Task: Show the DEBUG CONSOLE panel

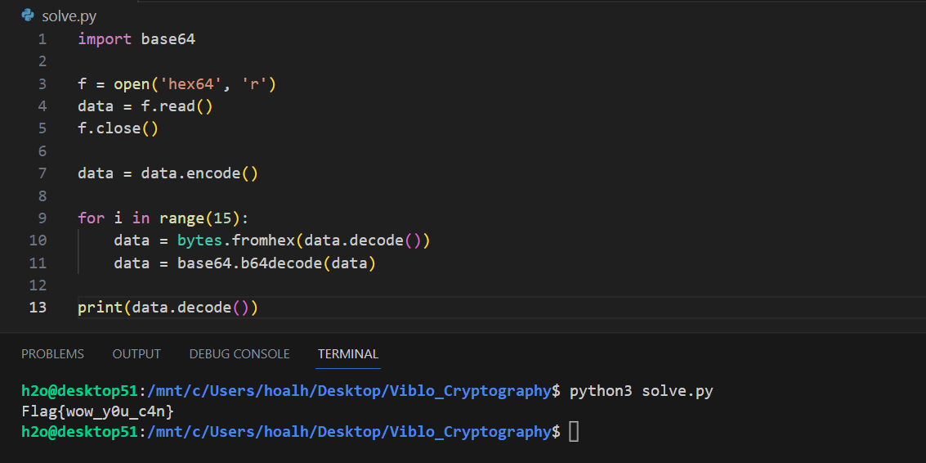Action: (239, 354)
